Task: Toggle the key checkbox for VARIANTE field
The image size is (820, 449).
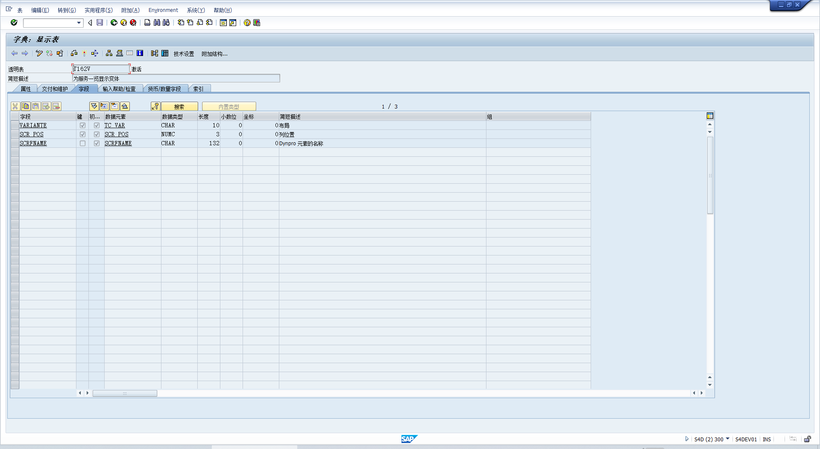Action: [x=83, y=125]
